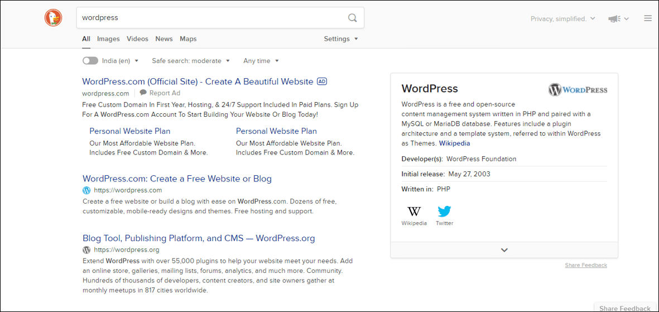Open Blog Tool, Publishing Platform, and CMS result
659x312 pixels.
pyautogui.click(x=199, y=238)
